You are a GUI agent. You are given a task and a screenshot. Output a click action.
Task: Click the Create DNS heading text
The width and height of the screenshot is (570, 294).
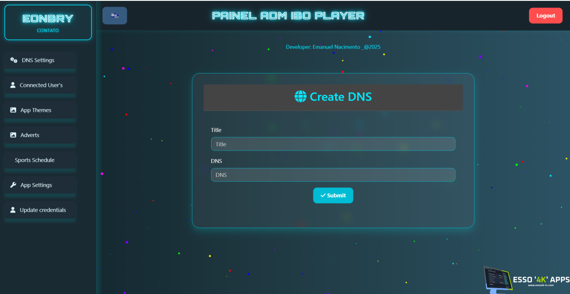click(x=341, y=97)
